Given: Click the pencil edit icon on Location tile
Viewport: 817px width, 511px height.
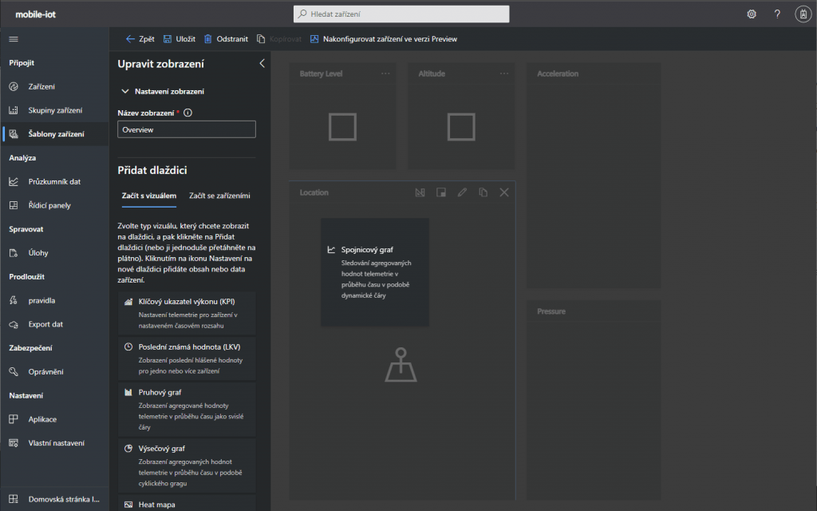Looking at the screenshot, I should 462,192.
